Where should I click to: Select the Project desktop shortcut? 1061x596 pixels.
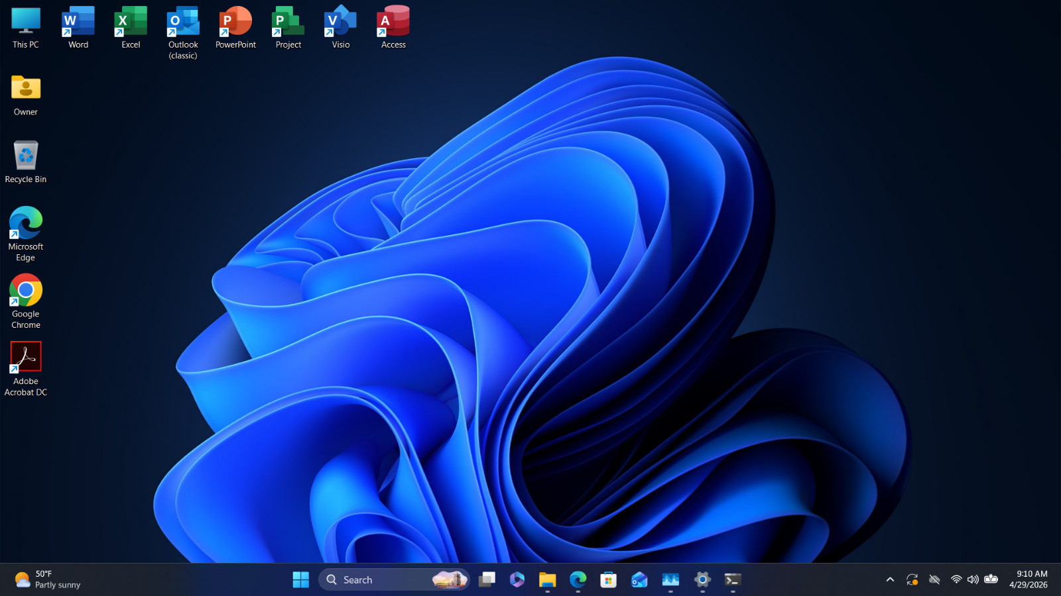point(288,28)
